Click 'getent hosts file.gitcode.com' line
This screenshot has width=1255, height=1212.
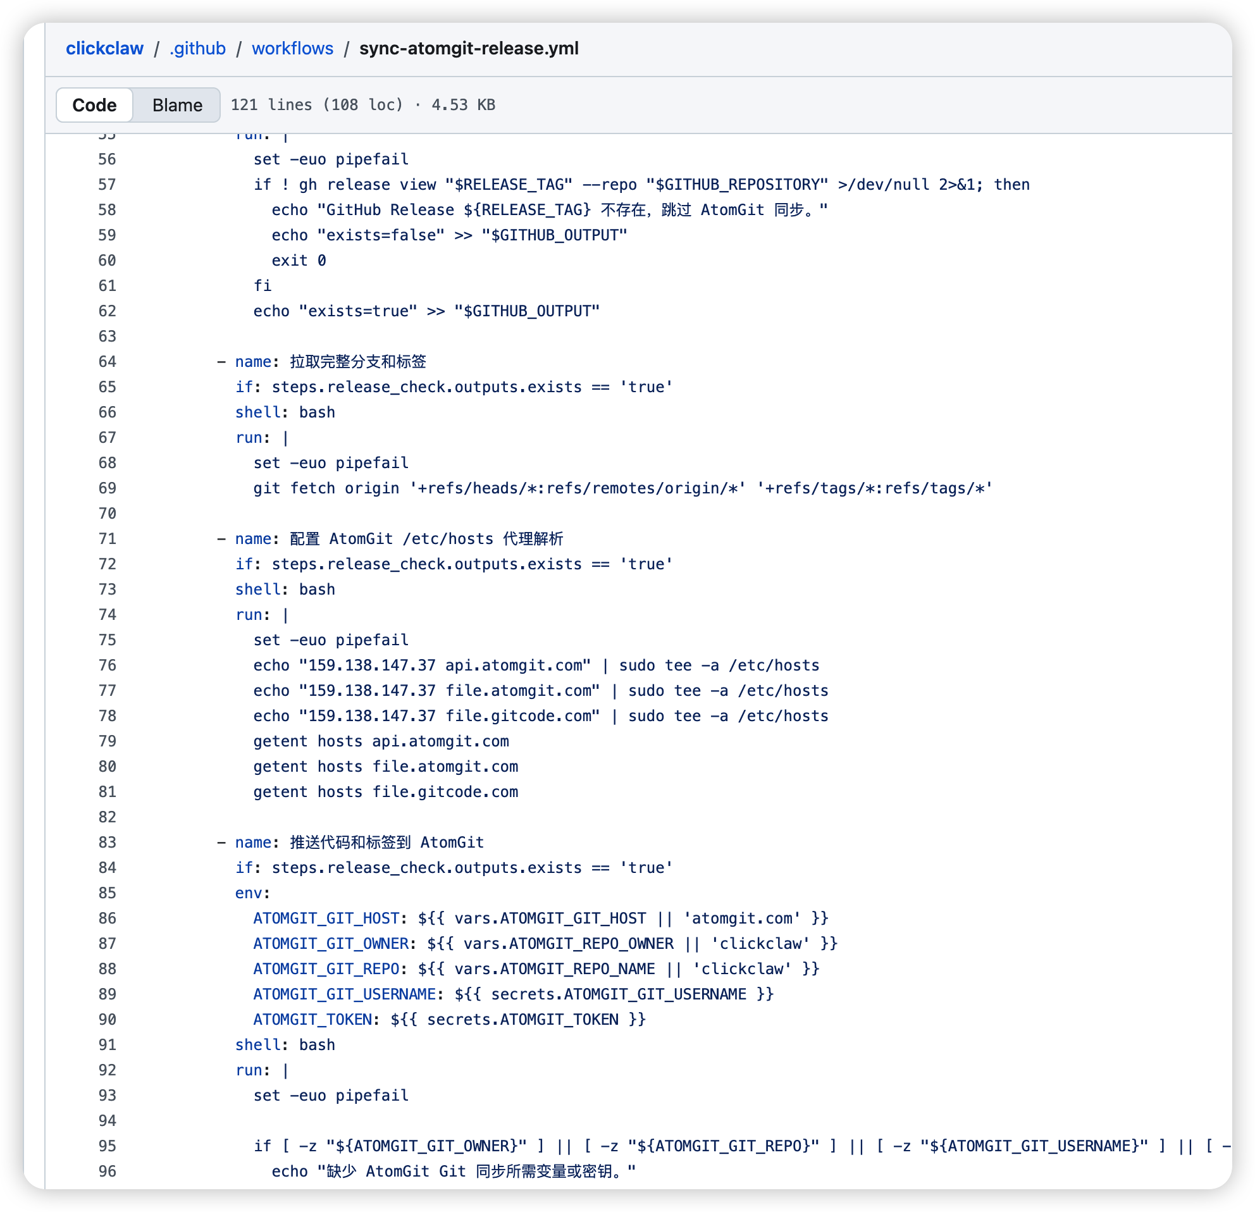[x=385, y=792]
